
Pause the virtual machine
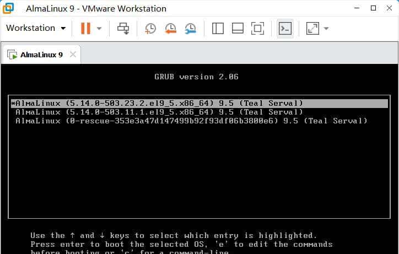pyautogui.click(x=85, y=28)
